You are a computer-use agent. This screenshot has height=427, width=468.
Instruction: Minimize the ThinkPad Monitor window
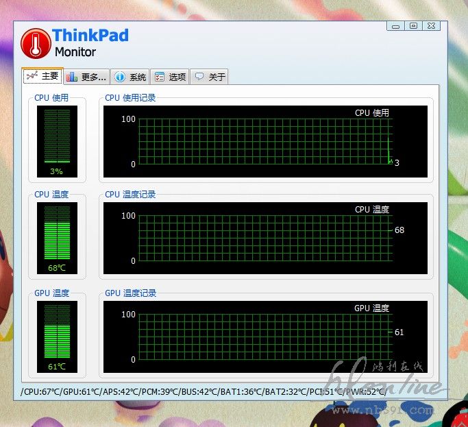tap(395, 25)
